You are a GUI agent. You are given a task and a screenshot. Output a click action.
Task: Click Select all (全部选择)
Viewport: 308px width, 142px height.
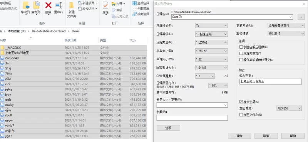click(x=141, y=3)
